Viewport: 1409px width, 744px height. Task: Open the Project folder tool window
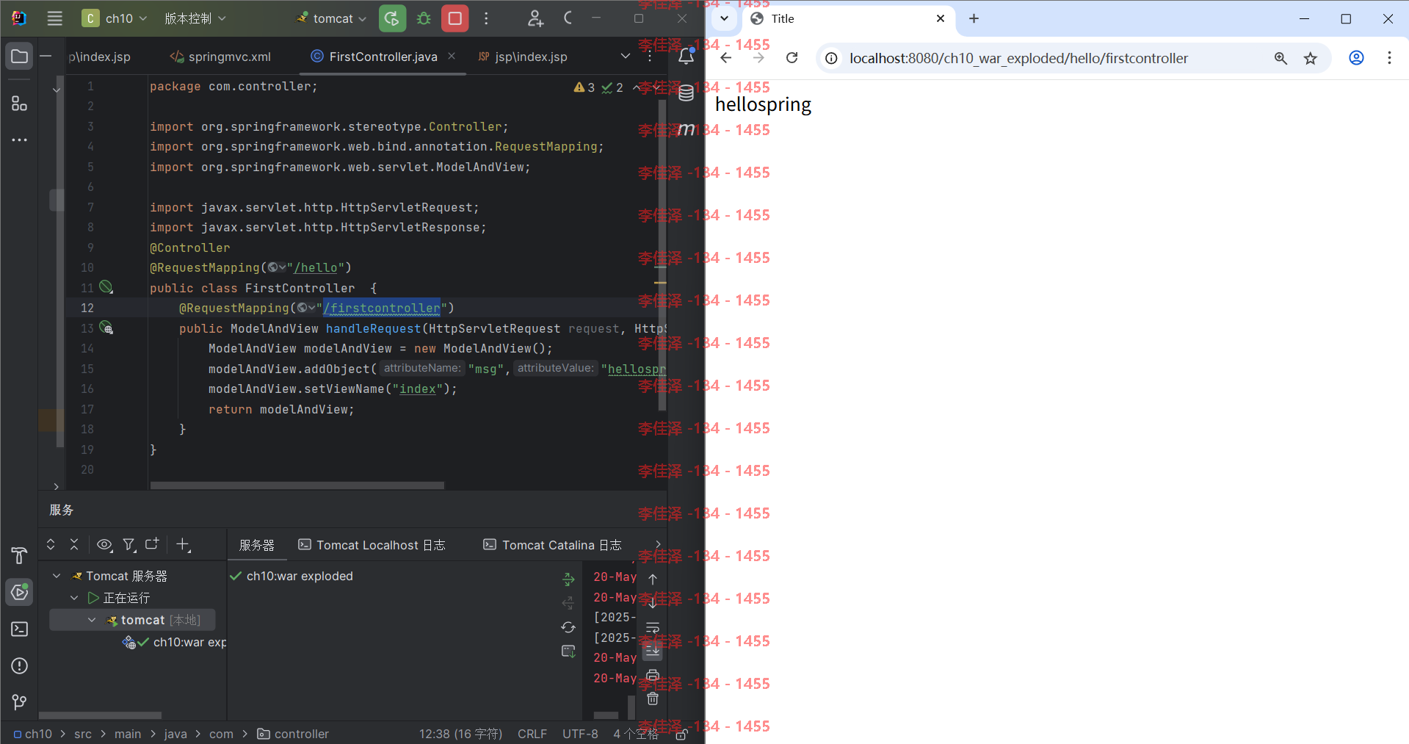20,57
